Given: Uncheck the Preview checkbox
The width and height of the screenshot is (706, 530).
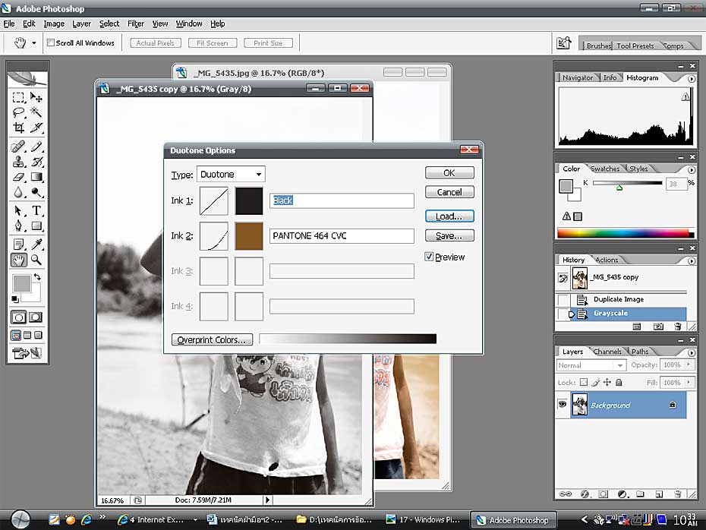Looking at the screenshot, I should 429,257.
